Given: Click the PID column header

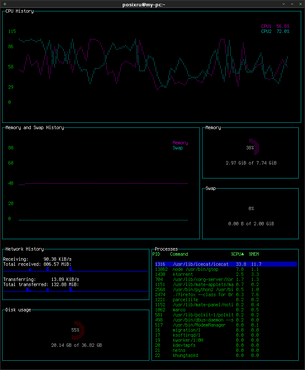Looking at the screenshot, I should coord(156,254).
